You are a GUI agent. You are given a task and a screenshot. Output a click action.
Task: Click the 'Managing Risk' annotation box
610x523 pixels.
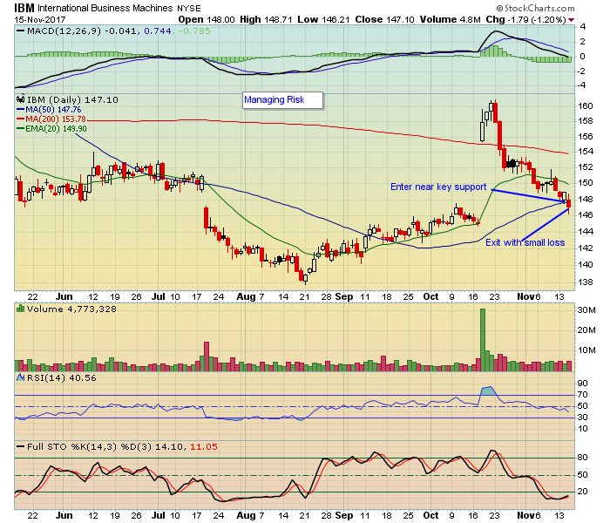pyautogui.click(x=283, y=100)
